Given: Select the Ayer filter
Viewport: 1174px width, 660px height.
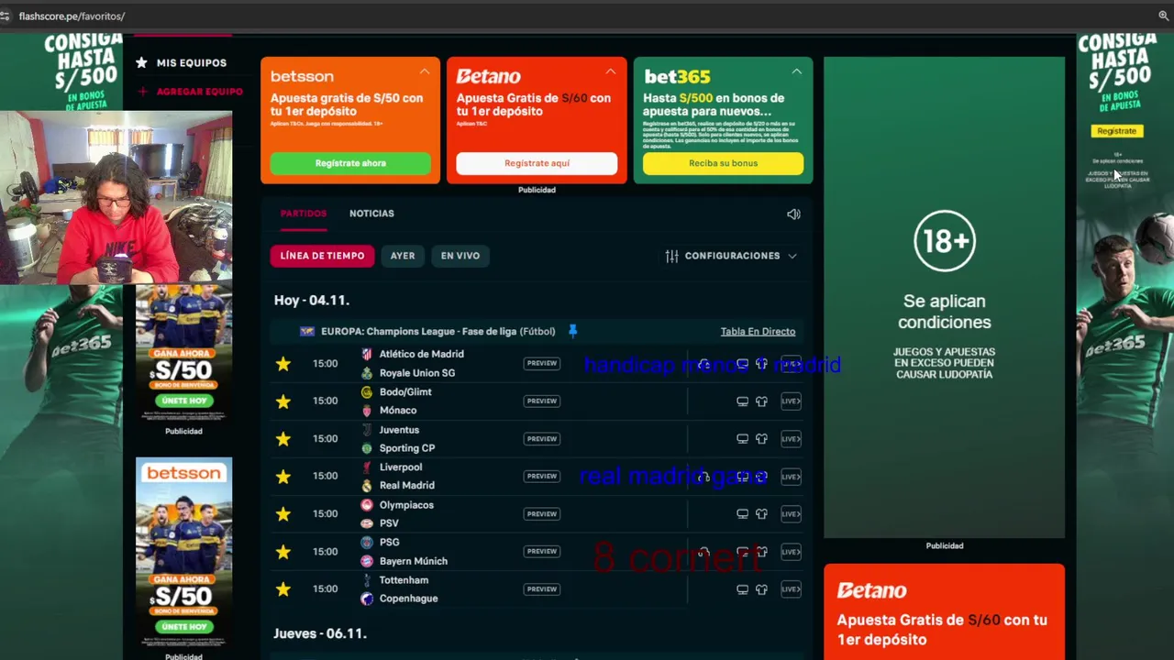Looking at the screenshot, I should tap(403, 256).
